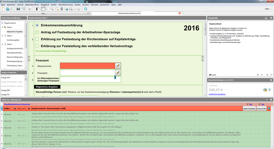Click the red Steuernummer input field

[x=87, y=66]
